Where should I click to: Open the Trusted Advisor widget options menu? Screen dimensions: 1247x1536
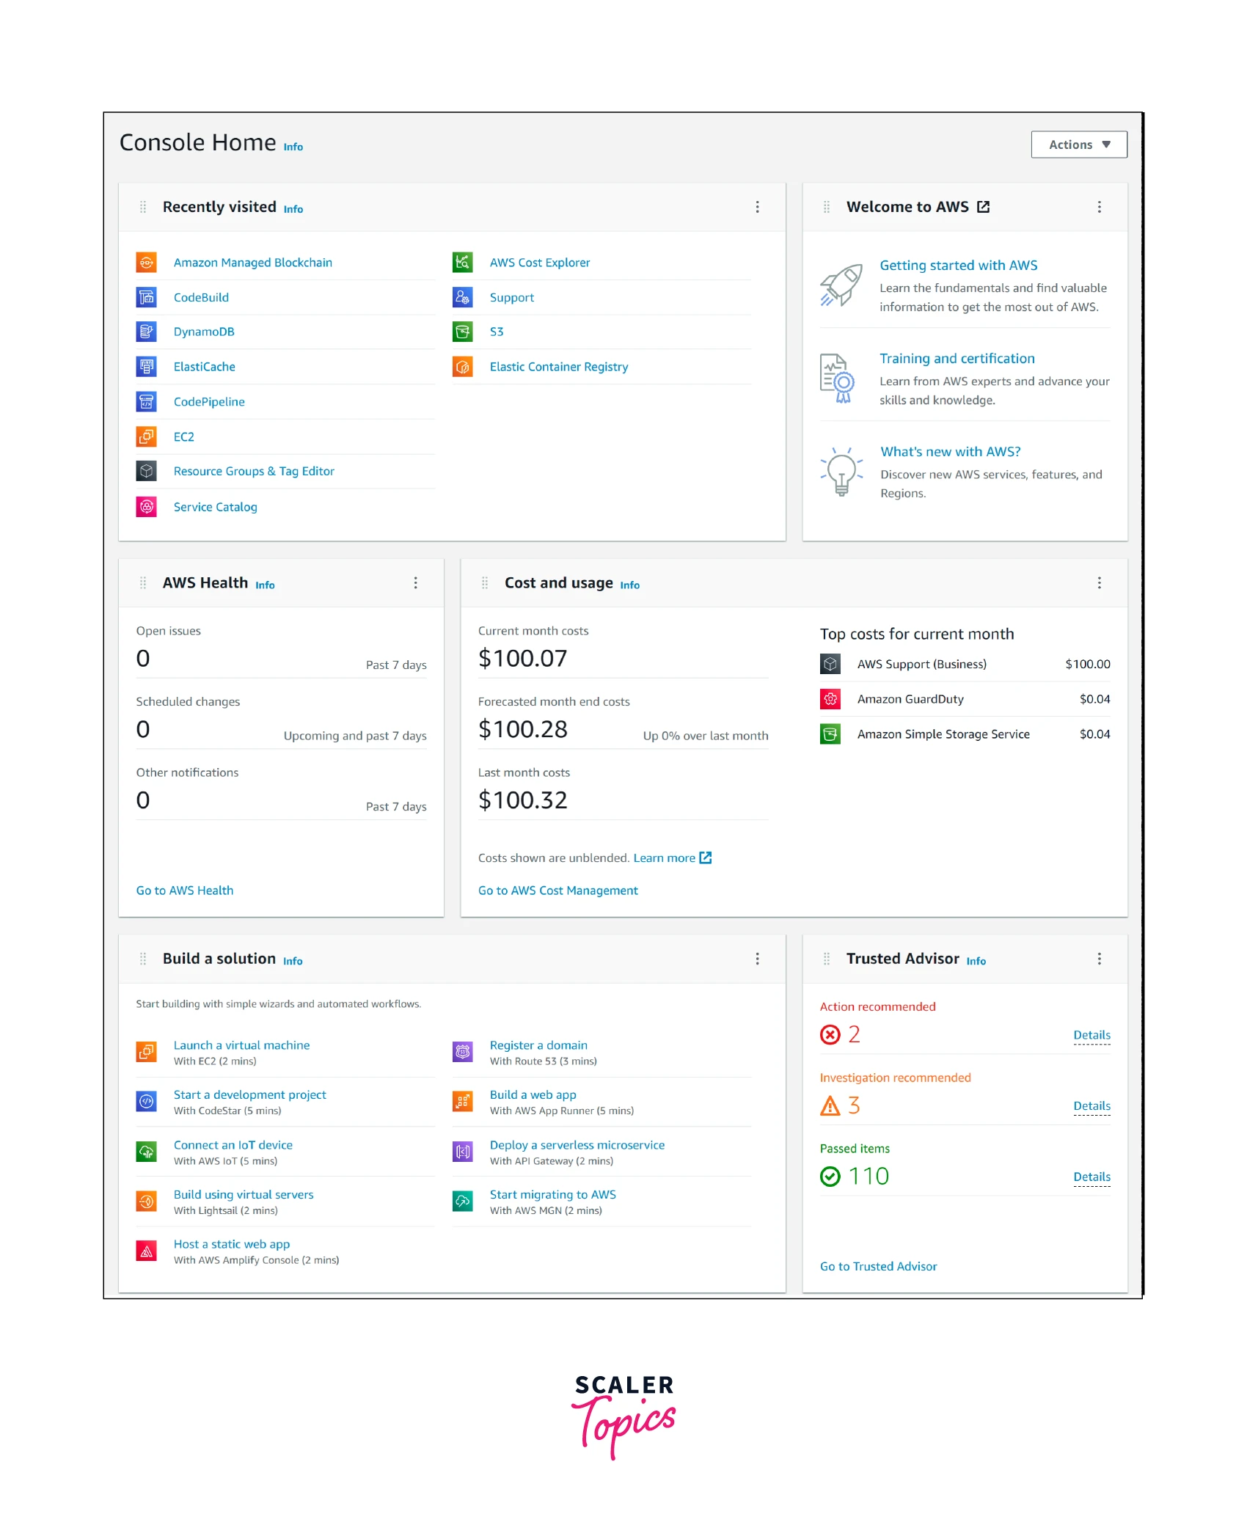[x=1099, y=959]
